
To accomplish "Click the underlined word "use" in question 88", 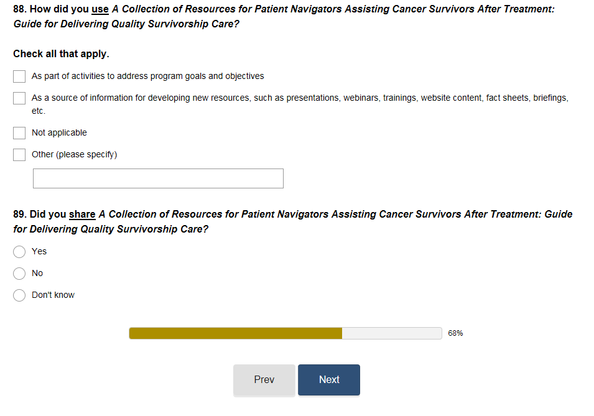I will coord(100,9).
